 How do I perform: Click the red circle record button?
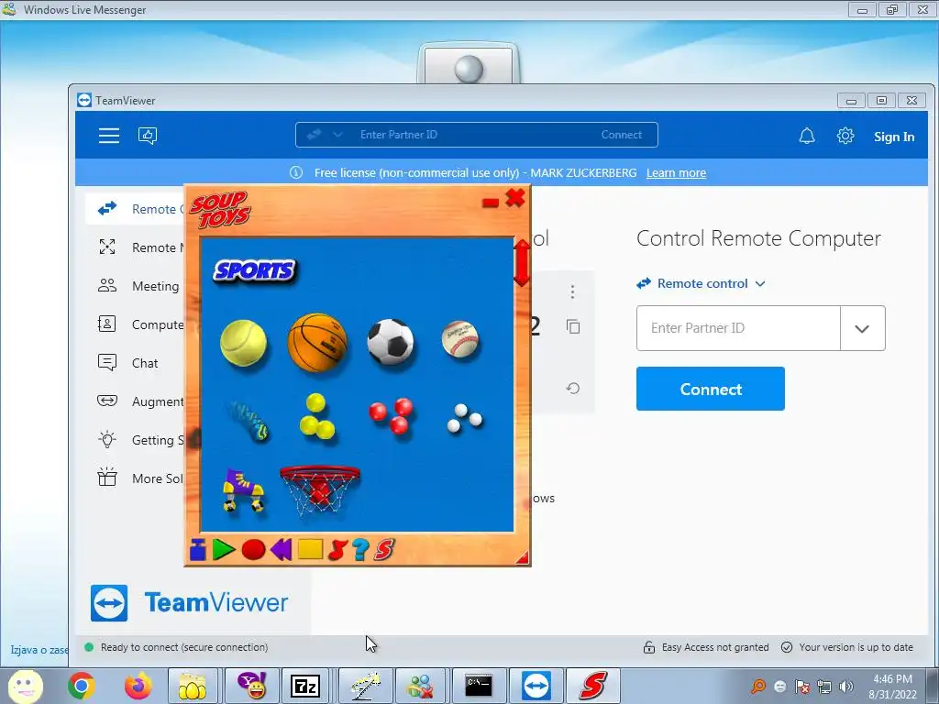tap(253, 550)
